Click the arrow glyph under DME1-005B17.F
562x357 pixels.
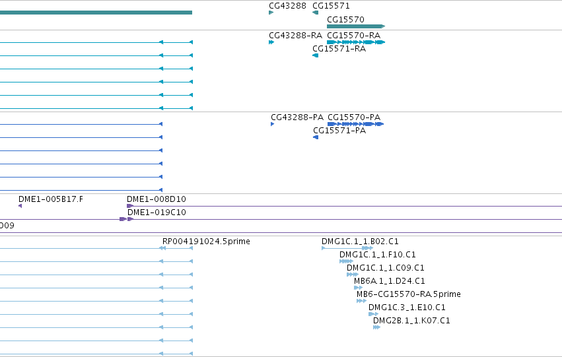[x=20, y=206]
